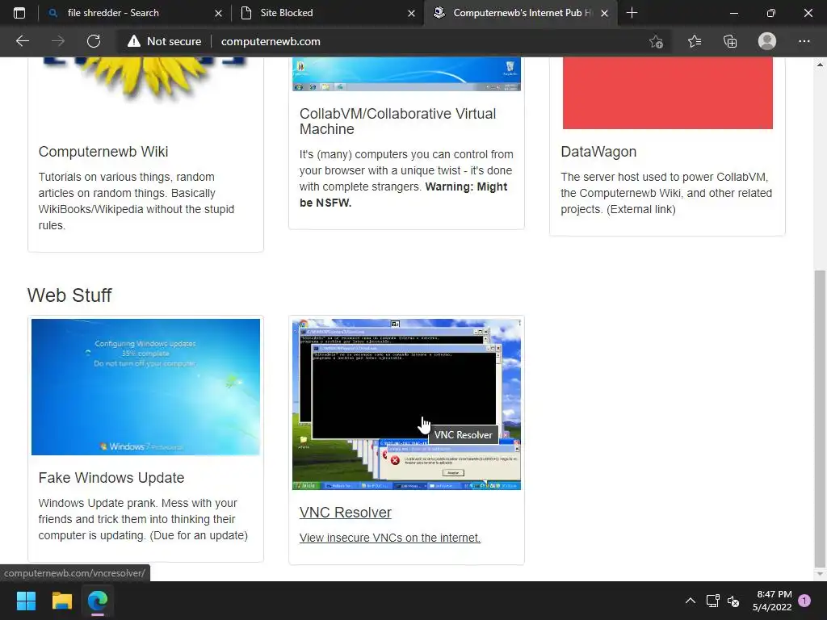Viewport: 827px width, 620px height.
Task: Click the muted volume tray icon
Action: (733, 601)
